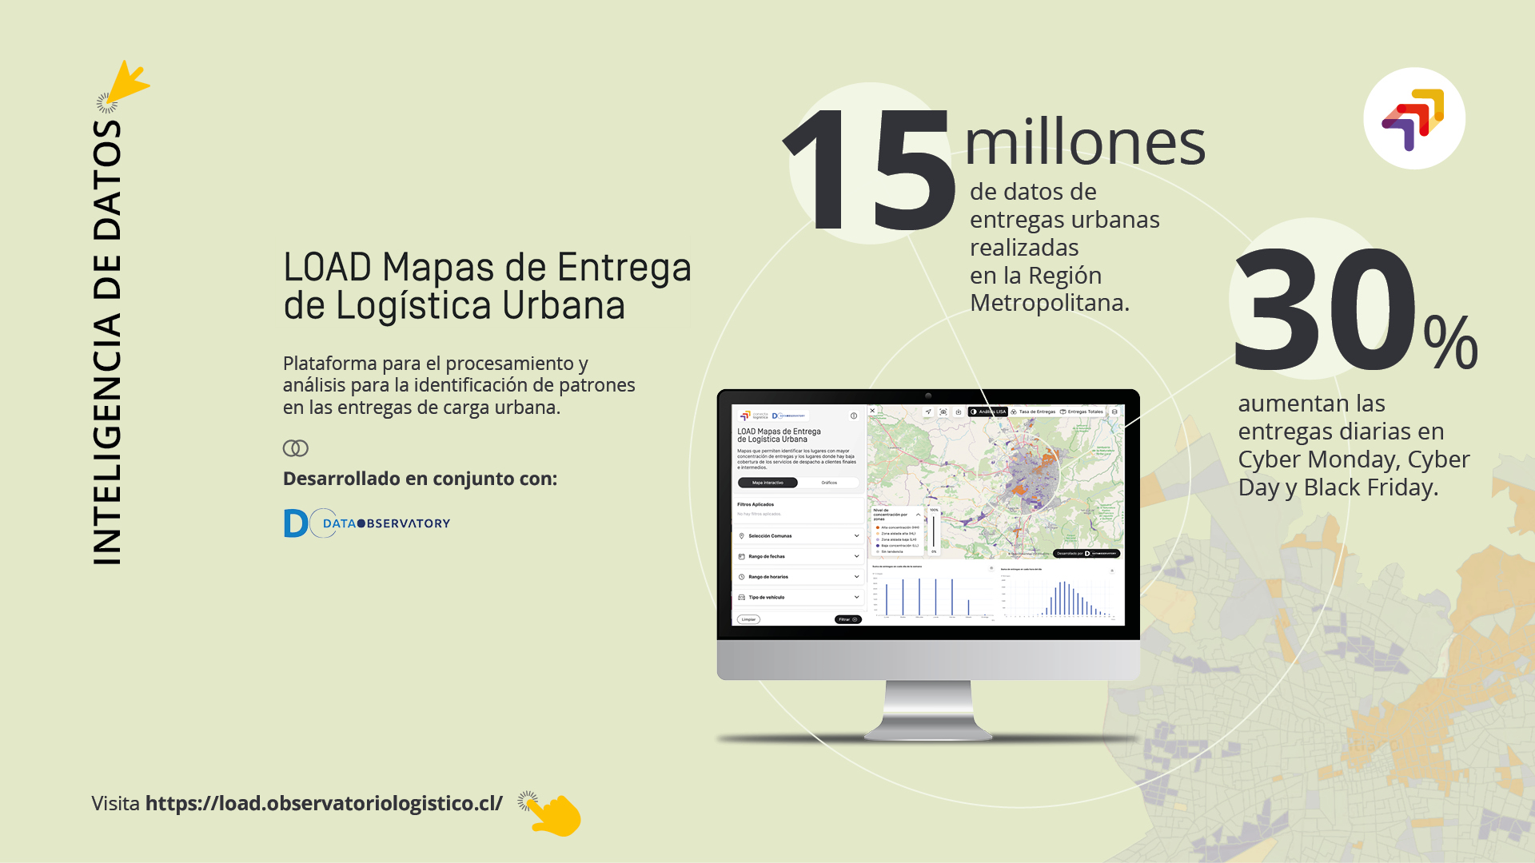Expand the Selección Comunas filter
Viewport: 1535px width, 863px height.
click(x=799, y=536)
